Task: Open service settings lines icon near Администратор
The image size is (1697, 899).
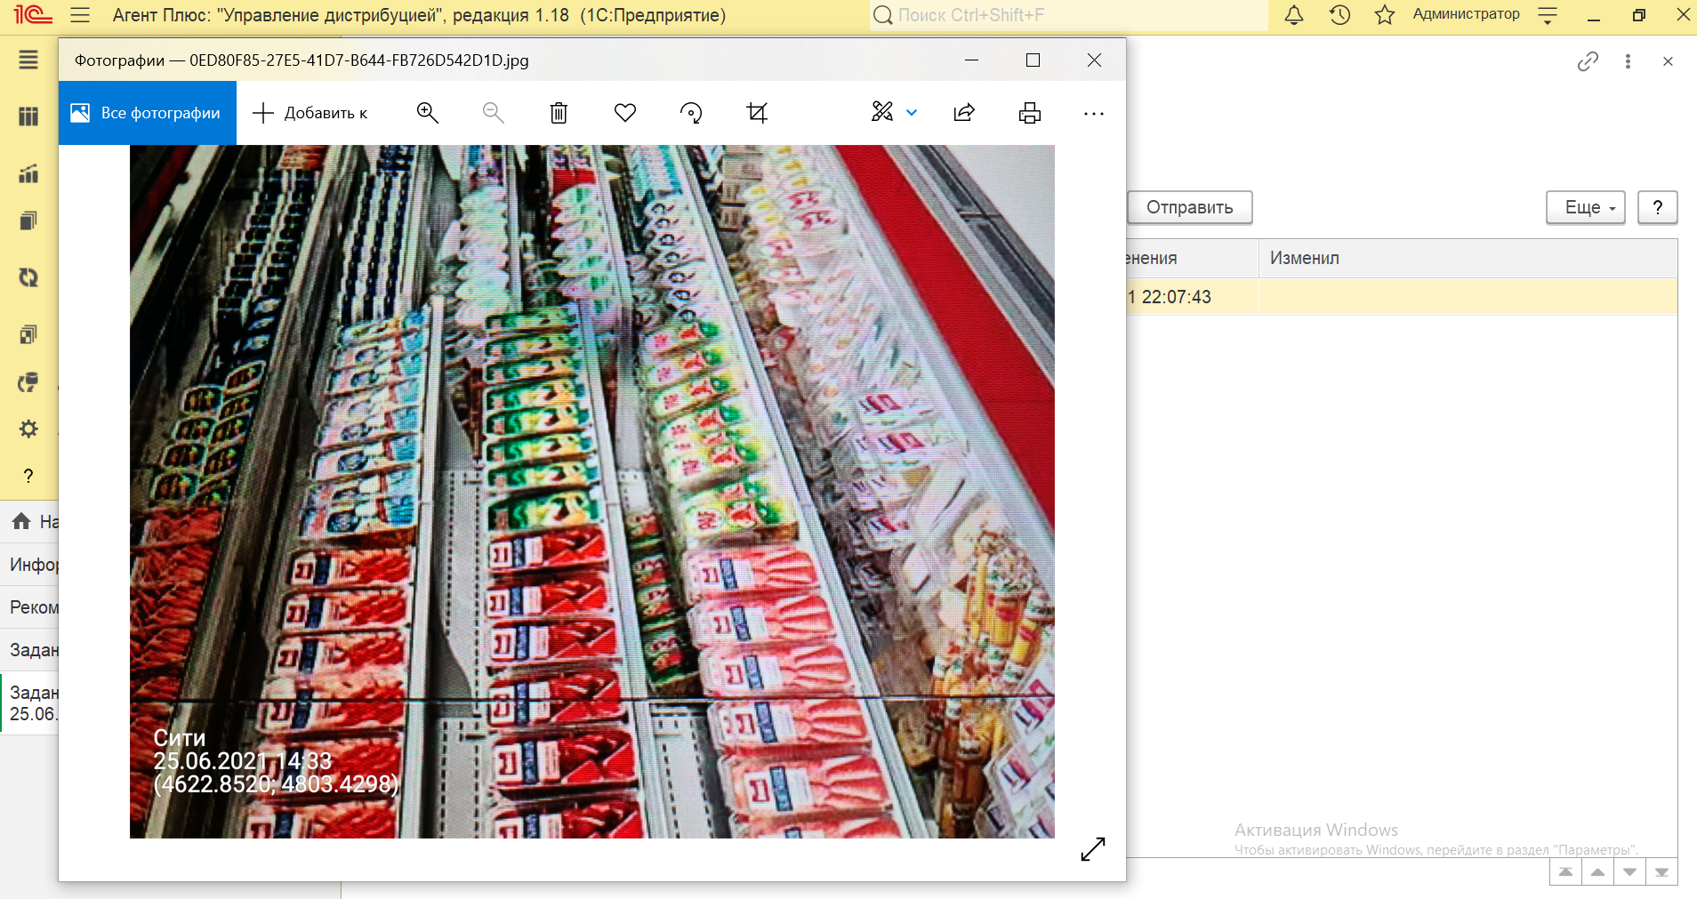Action: pos(1548,15)
